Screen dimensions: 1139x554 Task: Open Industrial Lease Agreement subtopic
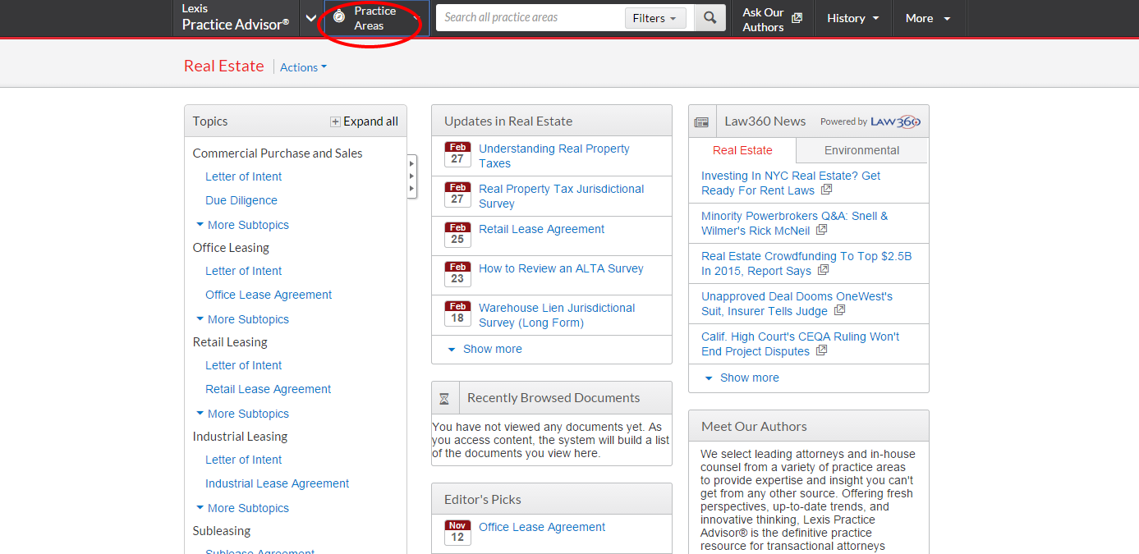[x=278, y=483]
